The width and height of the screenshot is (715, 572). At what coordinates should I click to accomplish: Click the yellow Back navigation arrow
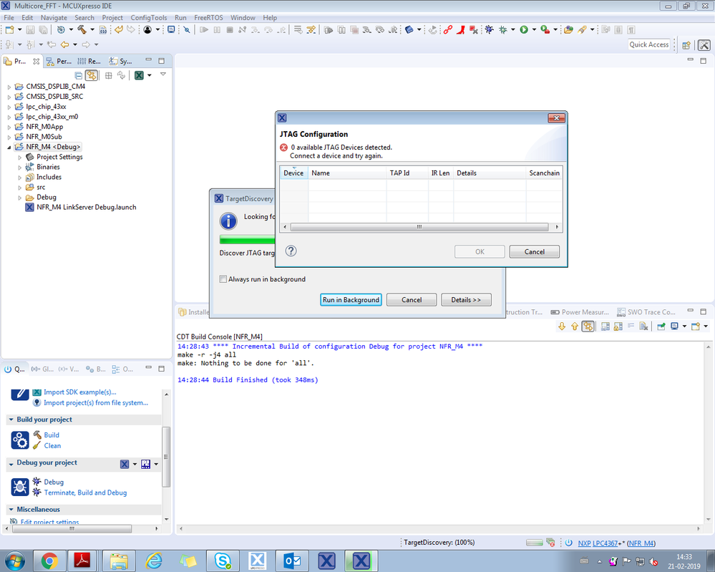64,44
